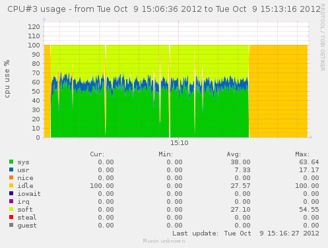The image size is (328, 248).
Task: Click the blue usr legend color swatch
Action: click(11, 170)
